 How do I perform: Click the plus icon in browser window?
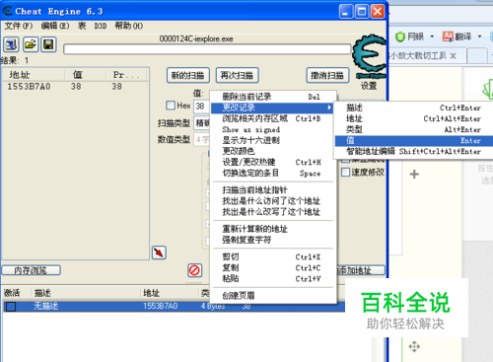click(414, 174)
